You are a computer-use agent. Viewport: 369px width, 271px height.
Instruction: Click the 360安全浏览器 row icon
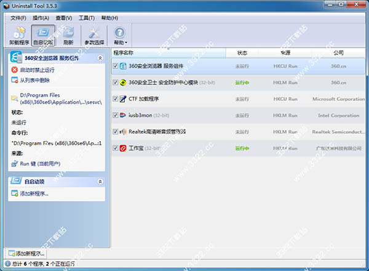pyautogui.click(x=123, y=67)
